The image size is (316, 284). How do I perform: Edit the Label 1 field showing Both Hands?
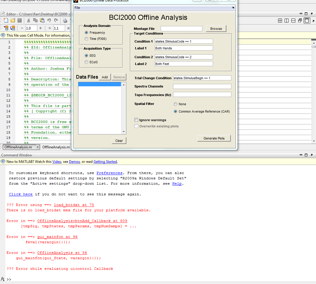pyautogui.click(x=184, y=48)
